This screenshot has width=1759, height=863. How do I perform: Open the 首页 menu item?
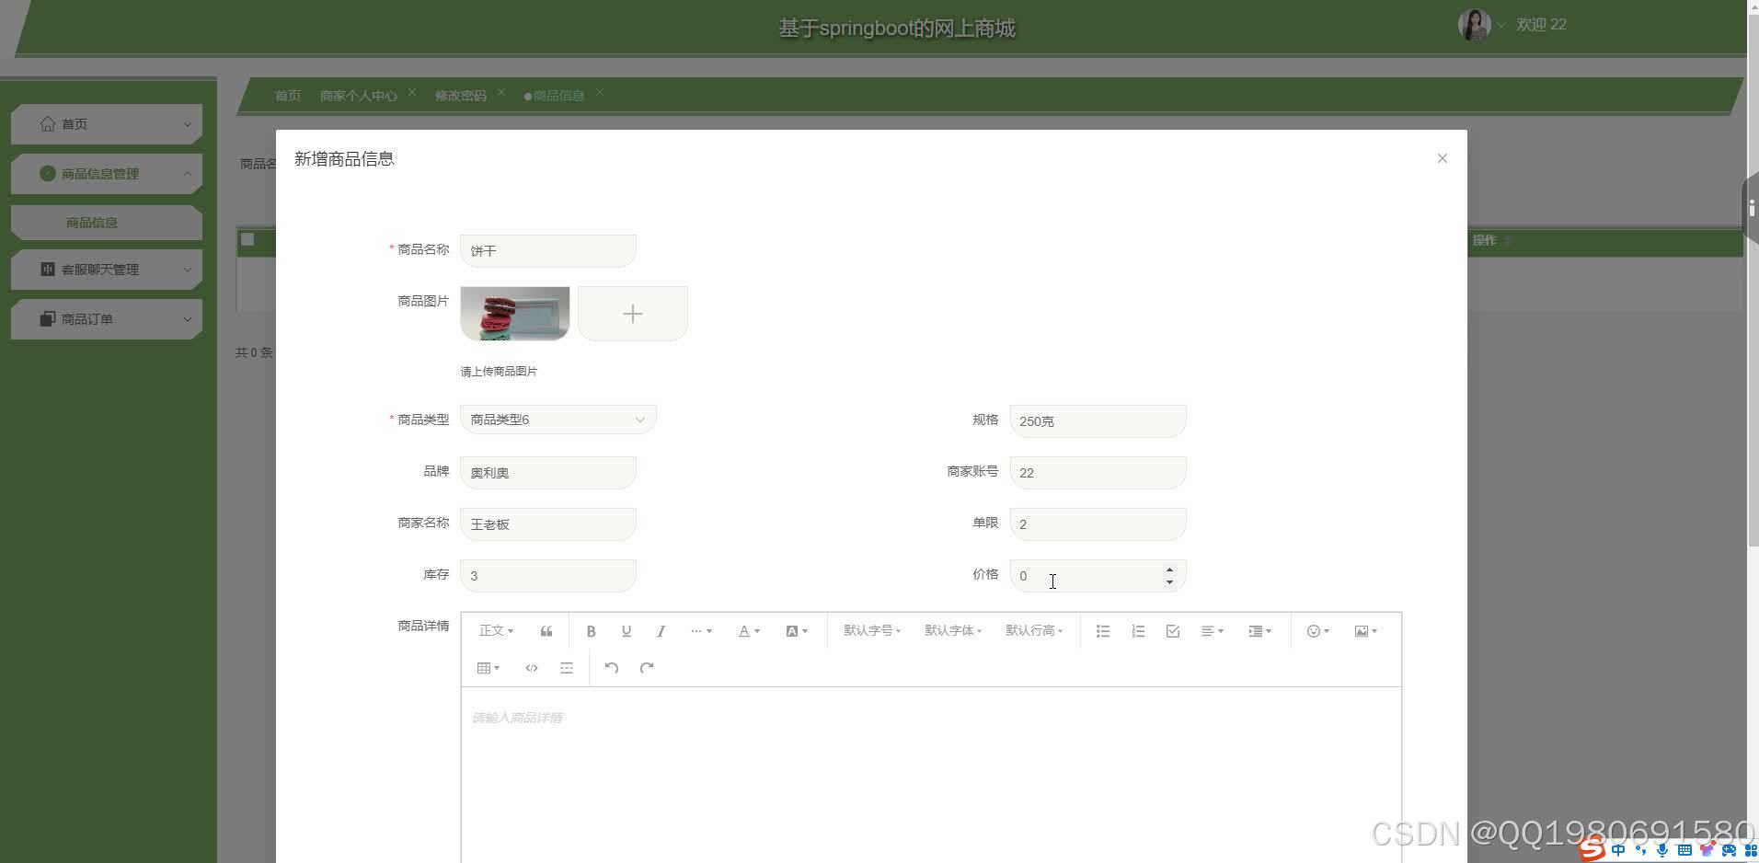106,123
